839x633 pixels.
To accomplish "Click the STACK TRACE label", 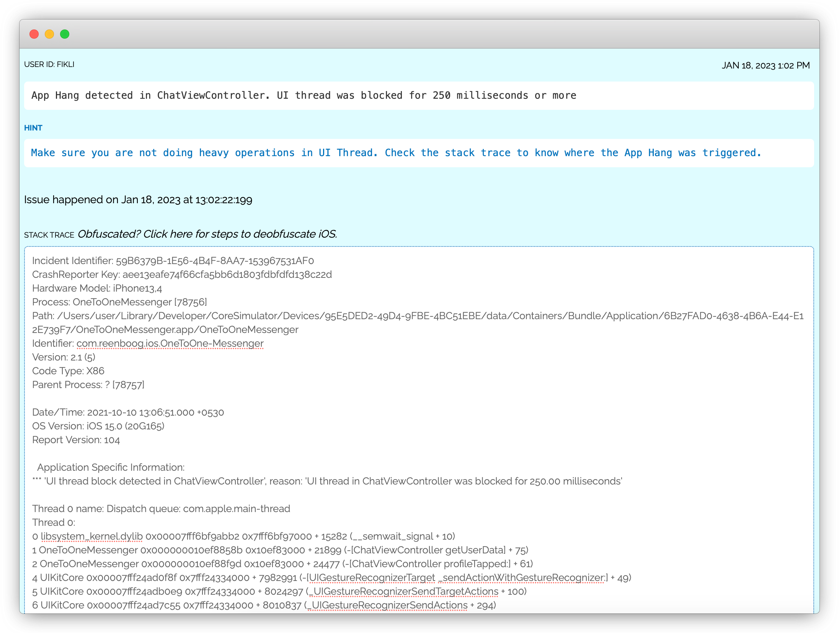I will [x=49, y=235].
